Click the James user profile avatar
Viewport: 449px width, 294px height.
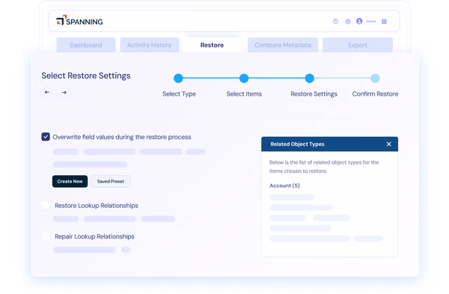(x=359, y=21)
